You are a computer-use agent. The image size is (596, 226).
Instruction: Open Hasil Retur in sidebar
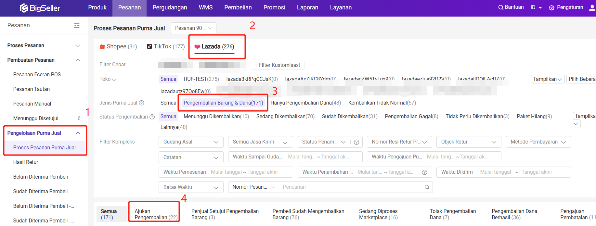[x=26, y=162]
